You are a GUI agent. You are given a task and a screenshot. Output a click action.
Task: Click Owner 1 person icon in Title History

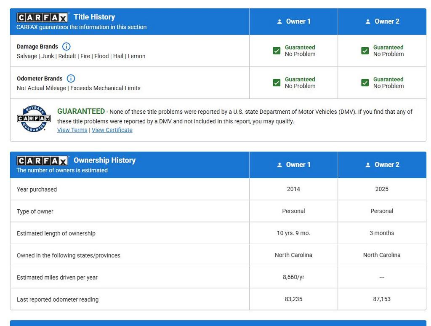279,22
